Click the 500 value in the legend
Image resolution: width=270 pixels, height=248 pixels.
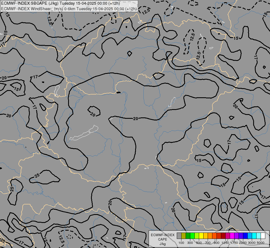pyautogui.click(x=199, y=243)
